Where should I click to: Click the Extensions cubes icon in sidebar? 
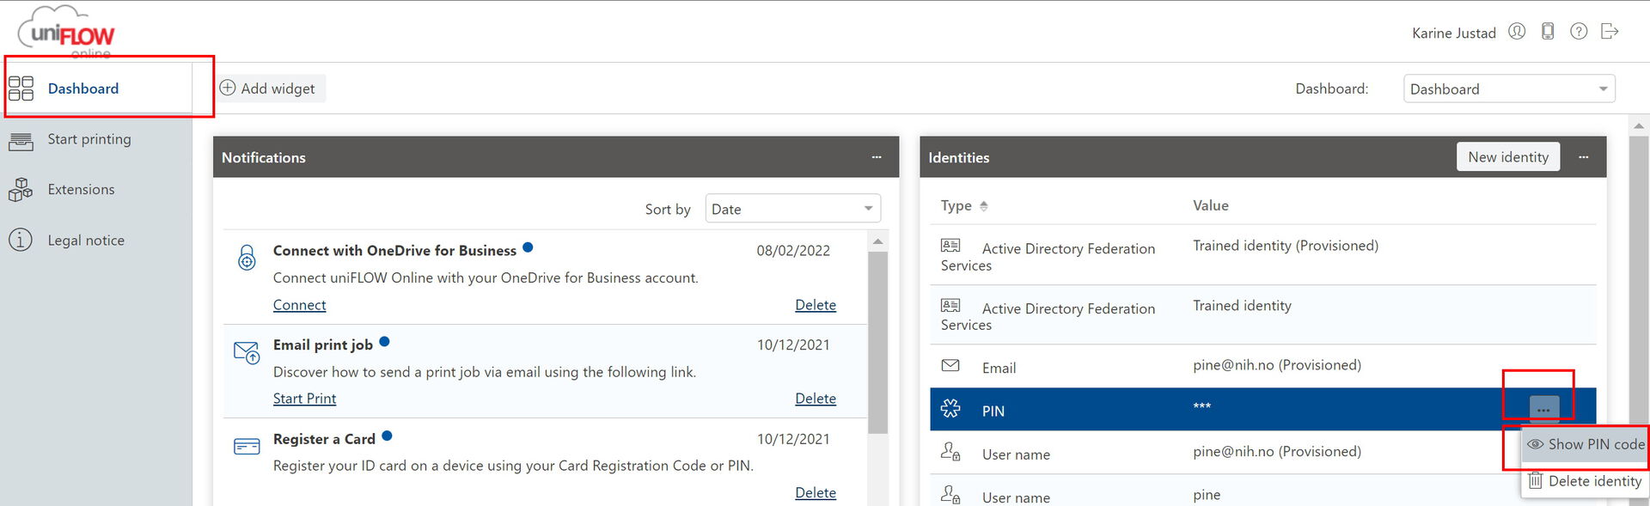(21, 190)
